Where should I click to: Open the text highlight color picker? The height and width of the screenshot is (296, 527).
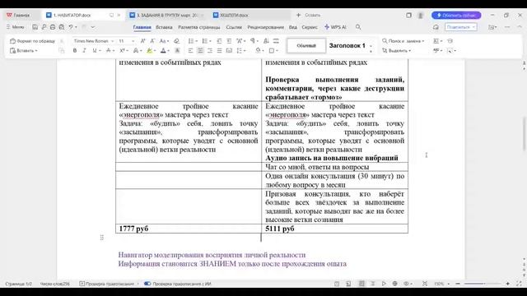(154, 51)
